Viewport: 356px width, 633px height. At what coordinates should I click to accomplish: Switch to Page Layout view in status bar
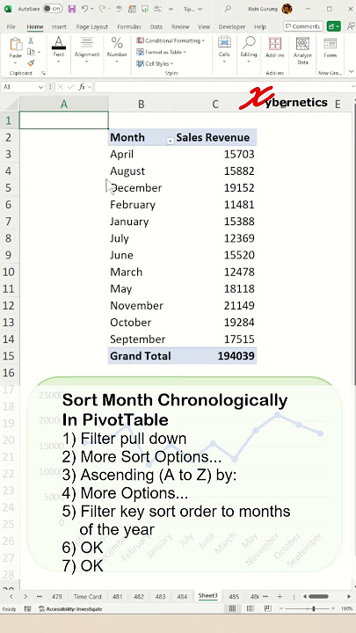[251, 608]
